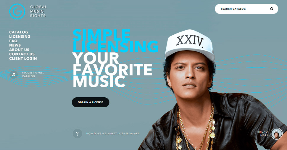Screen dimensions: 287x150
Task: Open How Does a Blanket License Work link
Action: click(x=112, y=134)
